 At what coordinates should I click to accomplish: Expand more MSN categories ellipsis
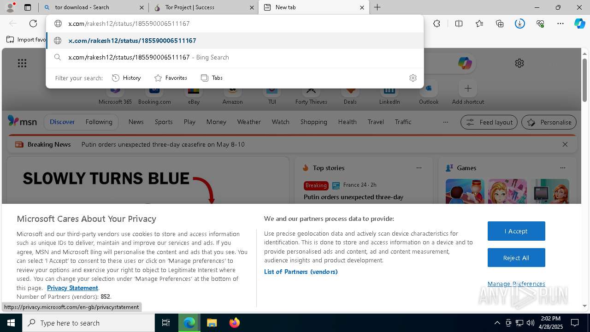445,122
